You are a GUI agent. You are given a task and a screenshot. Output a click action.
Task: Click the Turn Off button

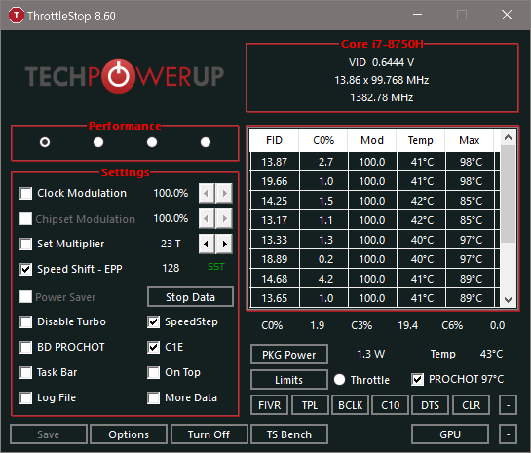click(x=209, y=434)
